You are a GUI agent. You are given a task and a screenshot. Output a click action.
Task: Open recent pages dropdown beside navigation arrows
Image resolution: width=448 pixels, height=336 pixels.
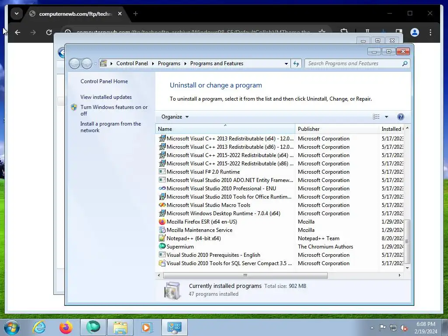click(95, 64)
